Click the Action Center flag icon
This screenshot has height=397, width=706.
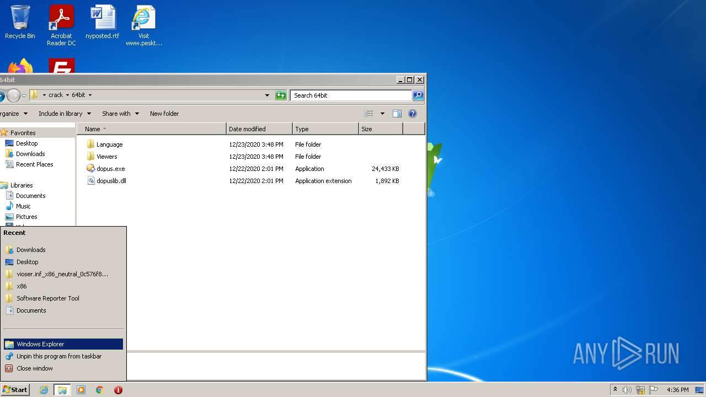(654, 390)
